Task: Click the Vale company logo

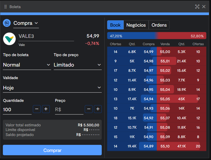Action: [9, 39]
